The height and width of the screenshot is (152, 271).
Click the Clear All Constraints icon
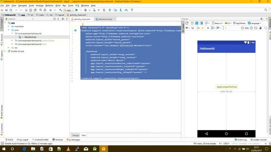pos(198,28)
